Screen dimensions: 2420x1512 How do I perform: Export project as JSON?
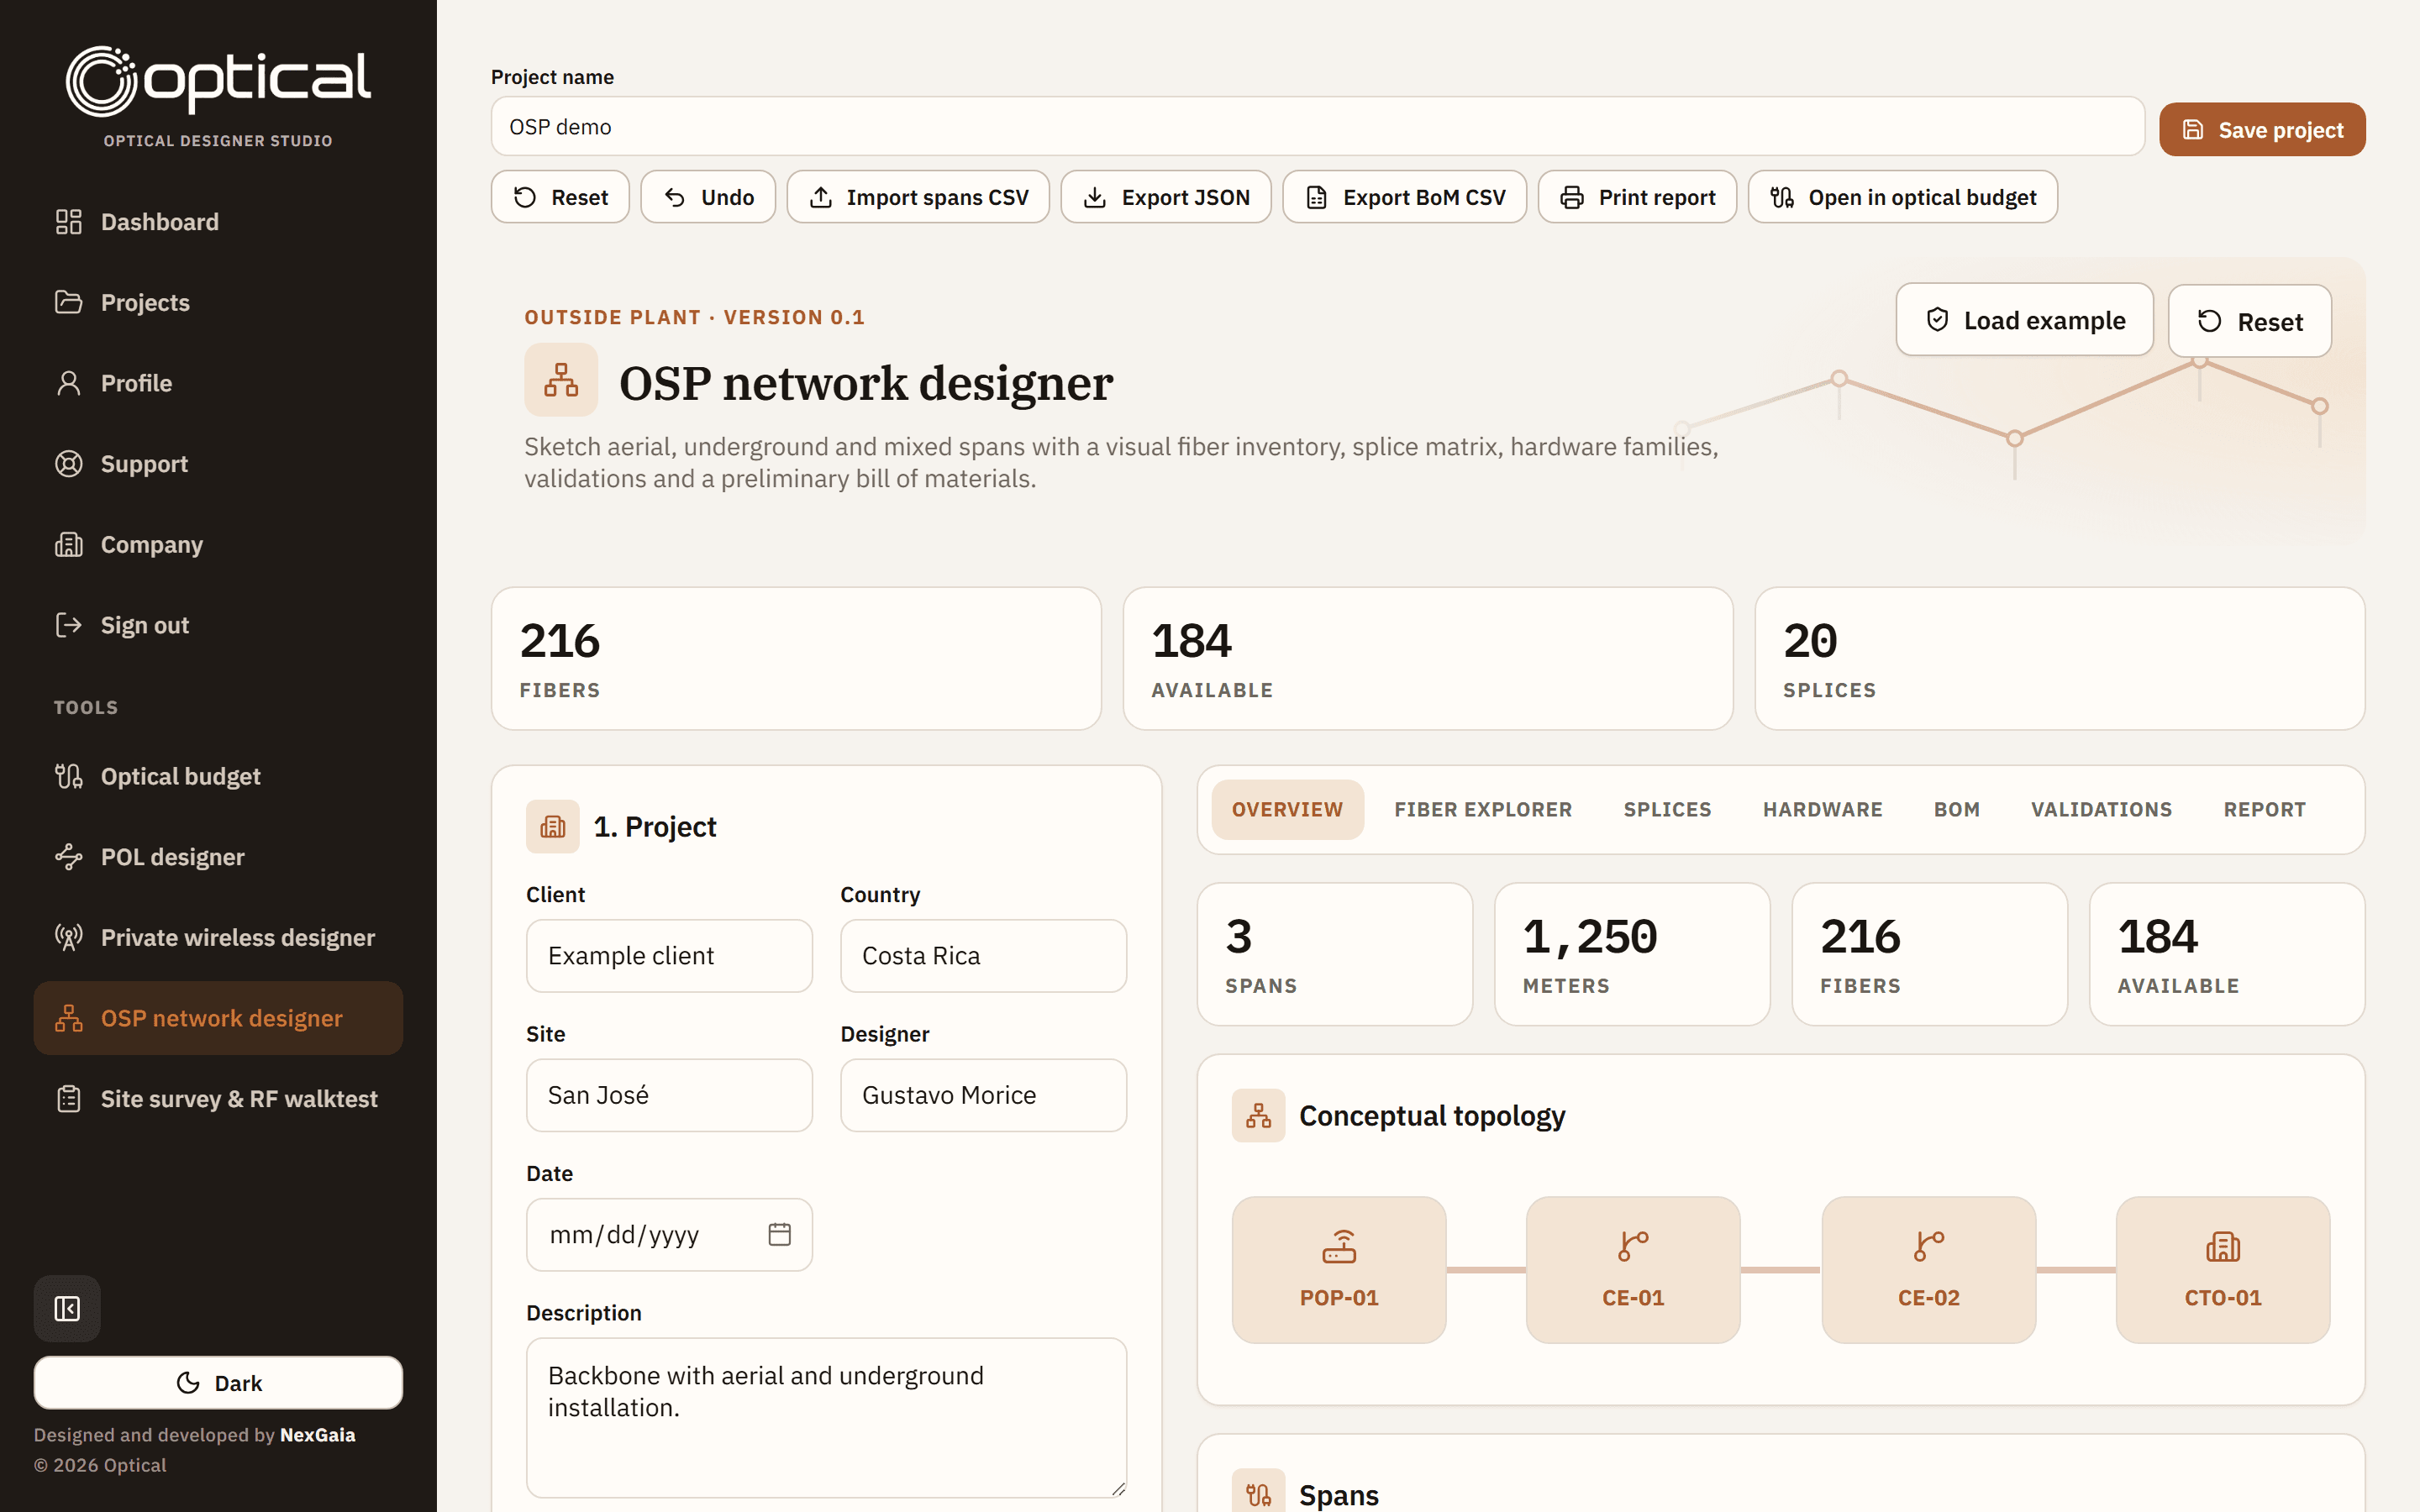[x=1166, y=197]
